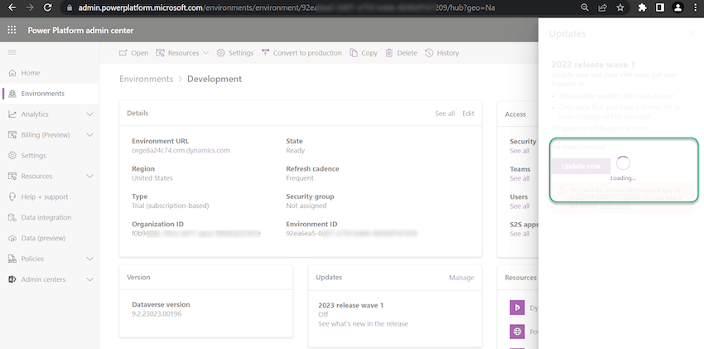Image resolution: width=704 pixels, height=349 pixels.
Task: Click the Data (preview) cloud icon
Action: point(12,238)
